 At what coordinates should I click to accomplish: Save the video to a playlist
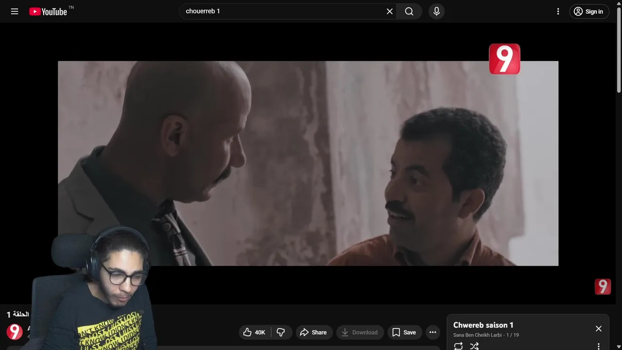[404, 332]
